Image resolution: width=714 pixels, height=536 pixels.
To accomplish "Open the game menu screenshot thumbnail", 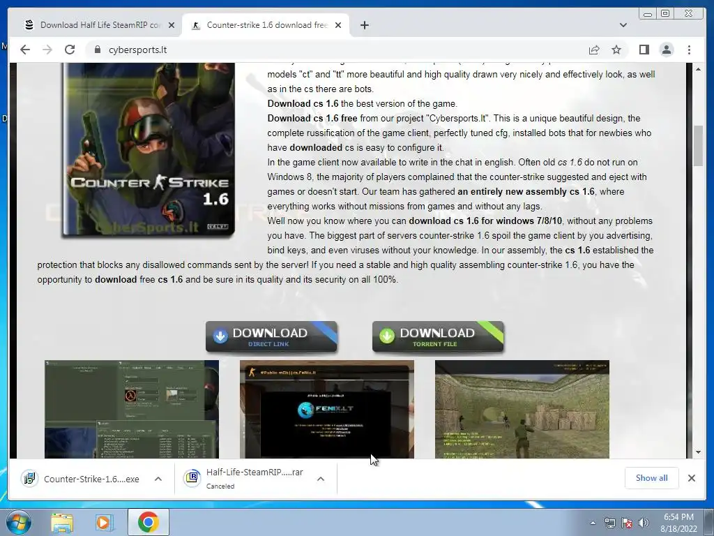I will pos(132,409).
